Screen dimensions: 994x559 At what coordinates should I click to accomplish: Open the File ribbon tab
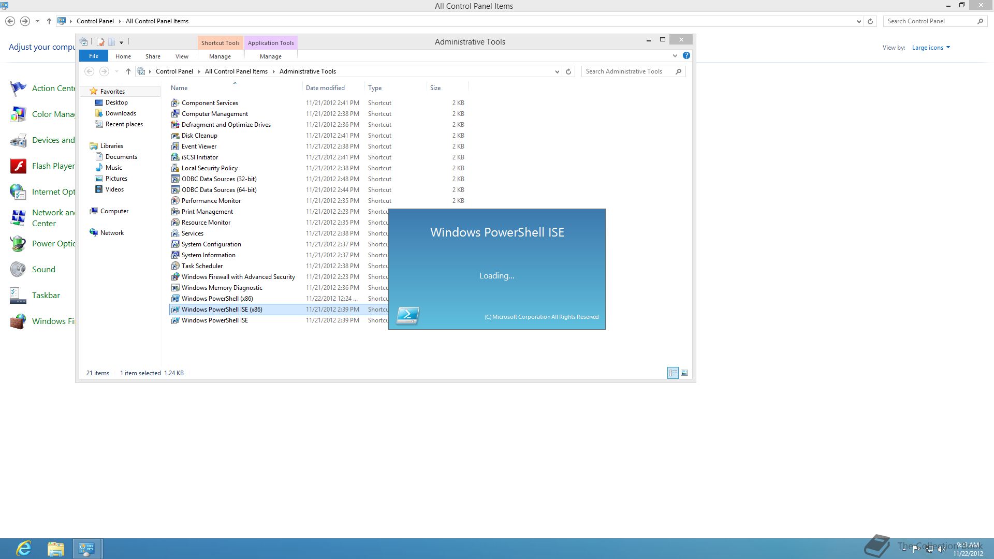(94, 56)
